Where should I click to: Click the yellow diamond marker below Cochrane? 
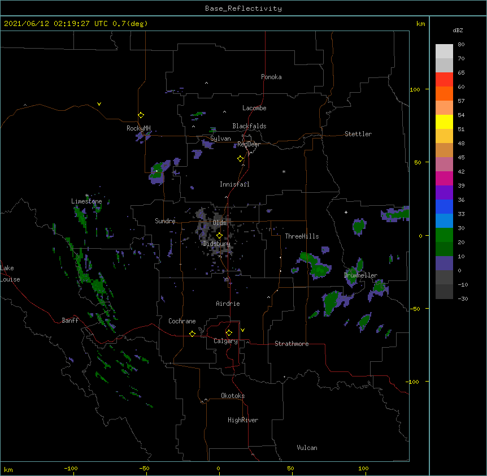[x=192, y=334]
